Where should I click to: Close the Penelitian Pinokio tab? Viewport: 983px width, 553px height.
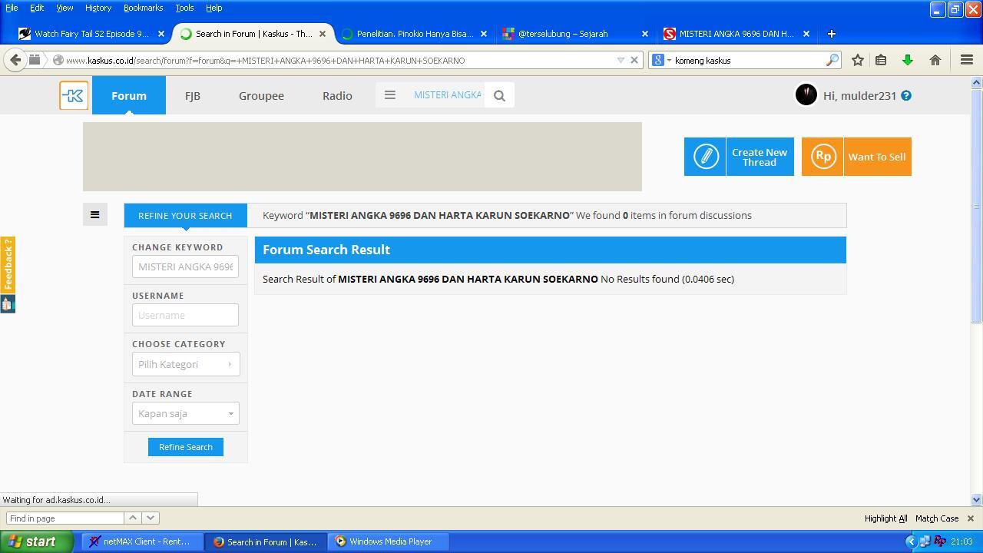[x=484, y=34]
